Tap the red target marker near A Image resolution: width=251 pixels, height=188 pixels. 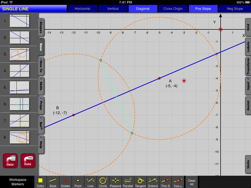click(184, 81)
